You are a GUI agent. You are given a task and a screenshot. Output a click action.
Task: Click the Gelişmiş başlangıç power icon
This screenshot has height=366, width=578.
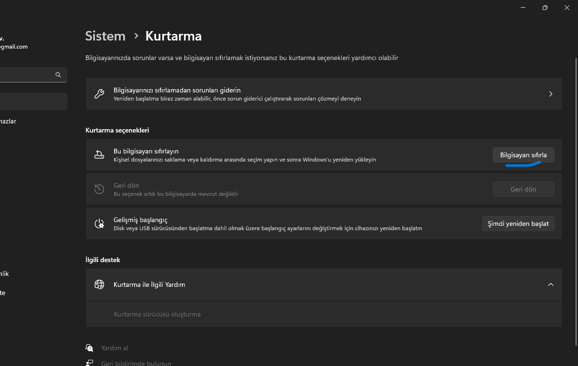tap(99, 224)
